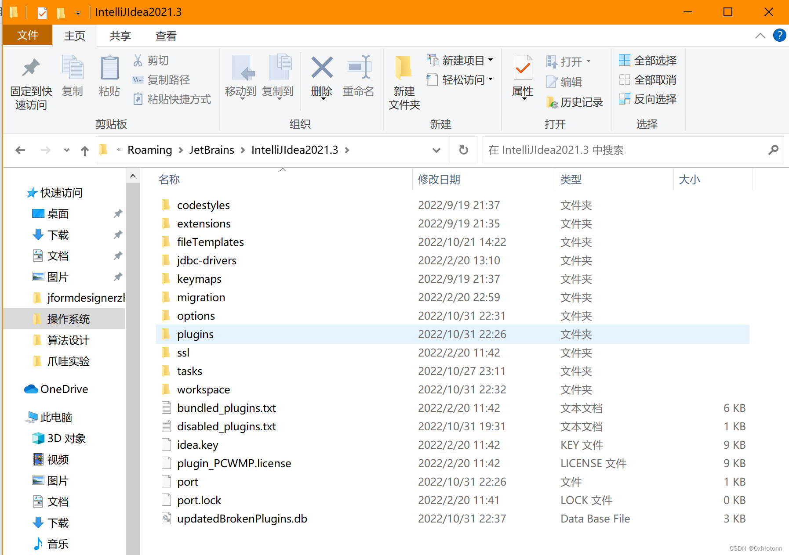Select the updatedBrokenPlugins.db file
This screenshot has width=789, height=555.
453,519
